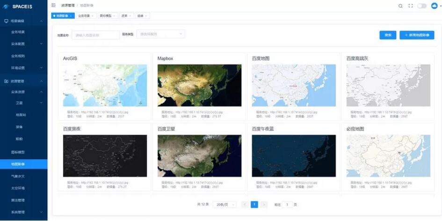
Task: Click the 新增地图影像 button
Action: 417,35
